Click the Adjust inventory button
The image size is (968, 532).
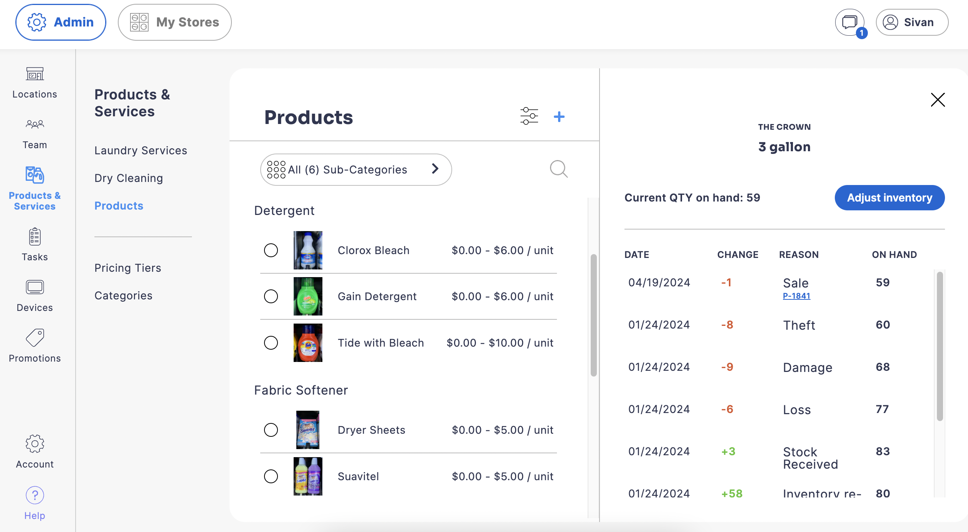pos(889,198)
